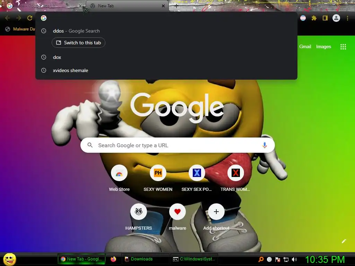The image size is (355, 266).
Task: Reload the current page
Action: coord(30,18)
